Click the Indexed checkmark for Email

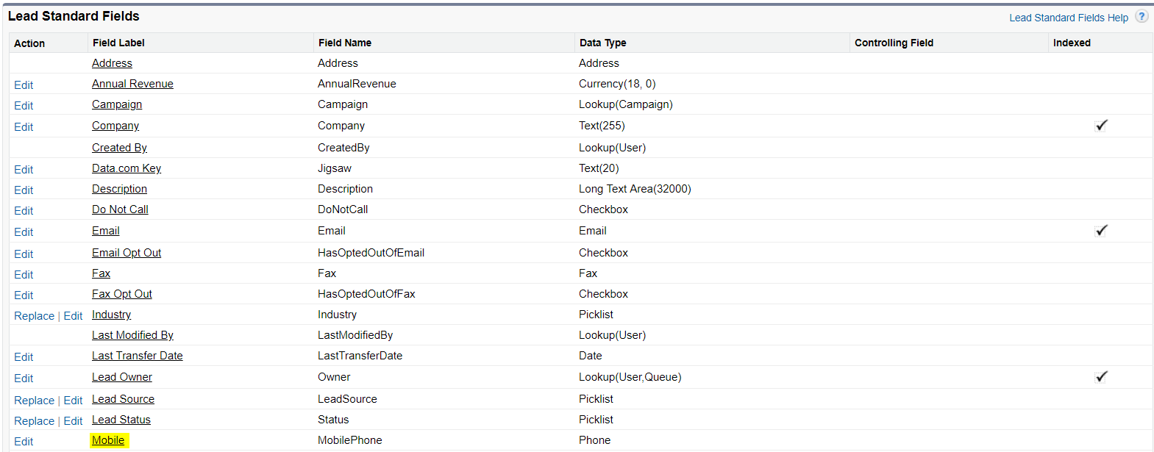1101,231
